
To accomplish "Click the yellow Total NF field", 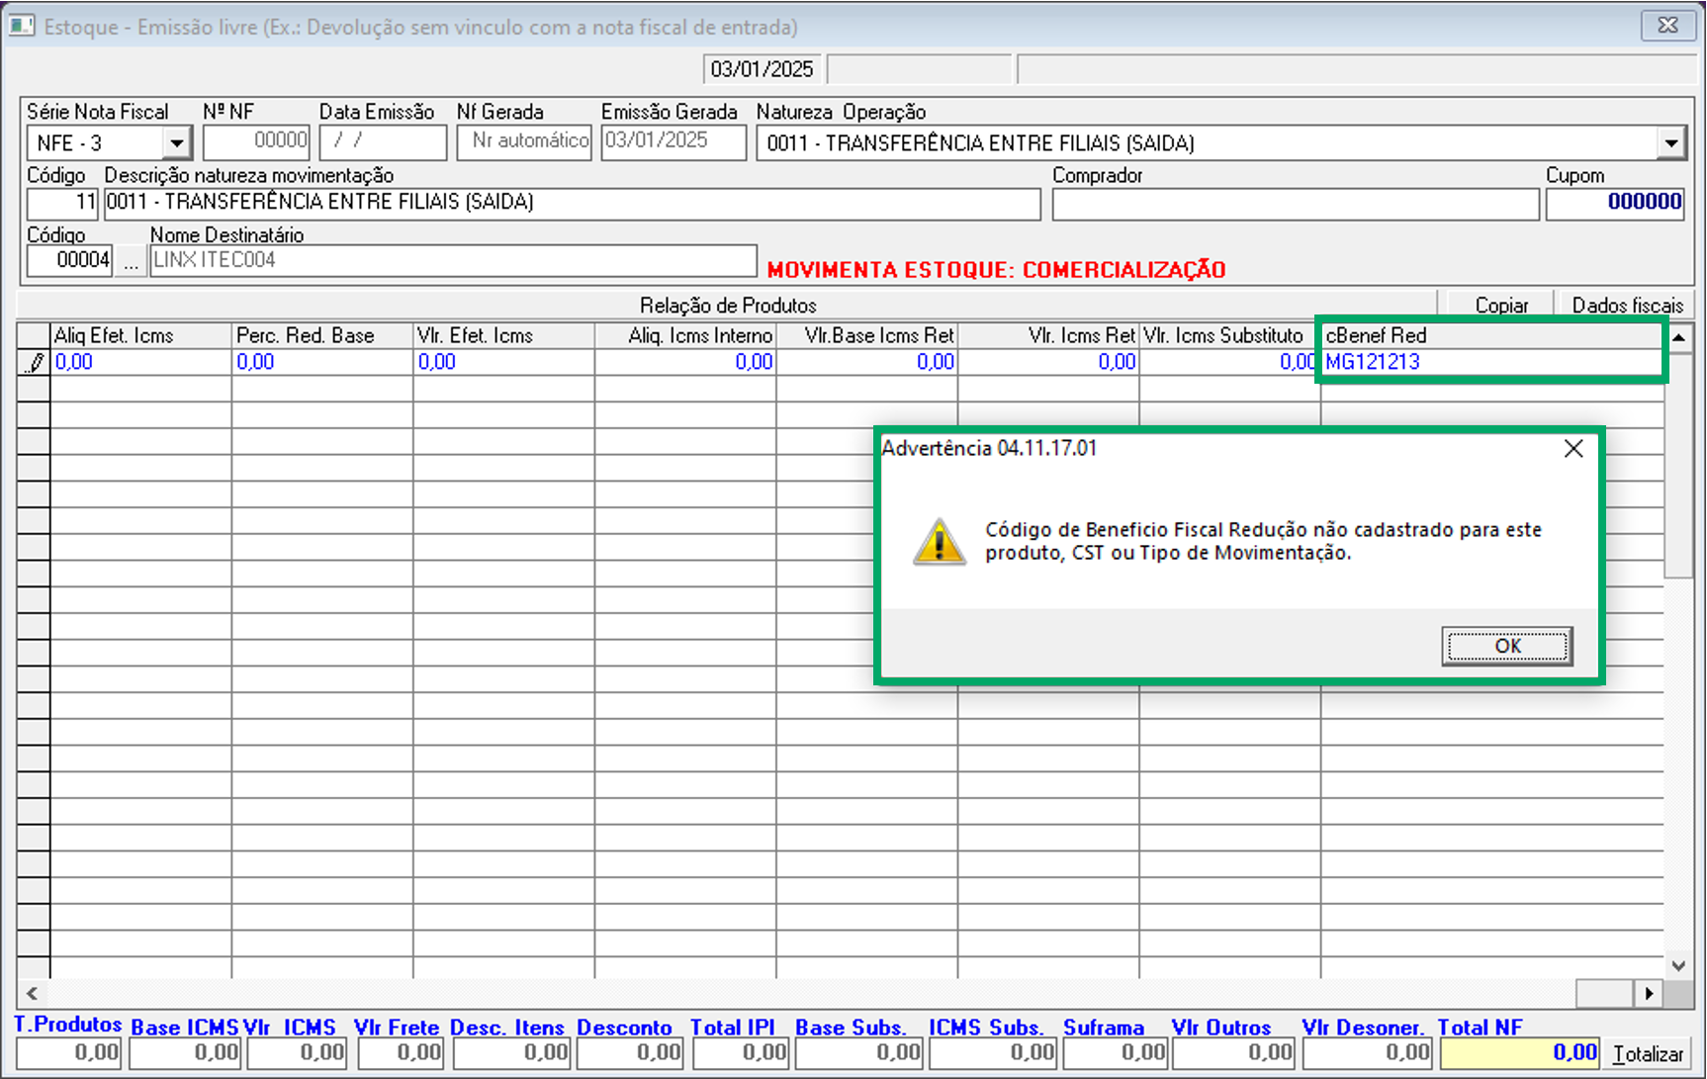I will click(1519, 1054).
